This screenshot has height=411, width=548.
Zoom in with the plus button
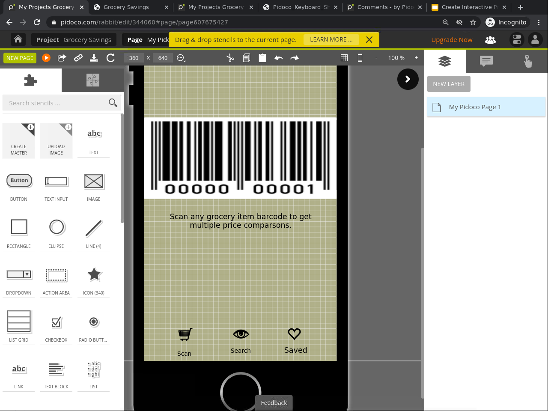[416, 58]
